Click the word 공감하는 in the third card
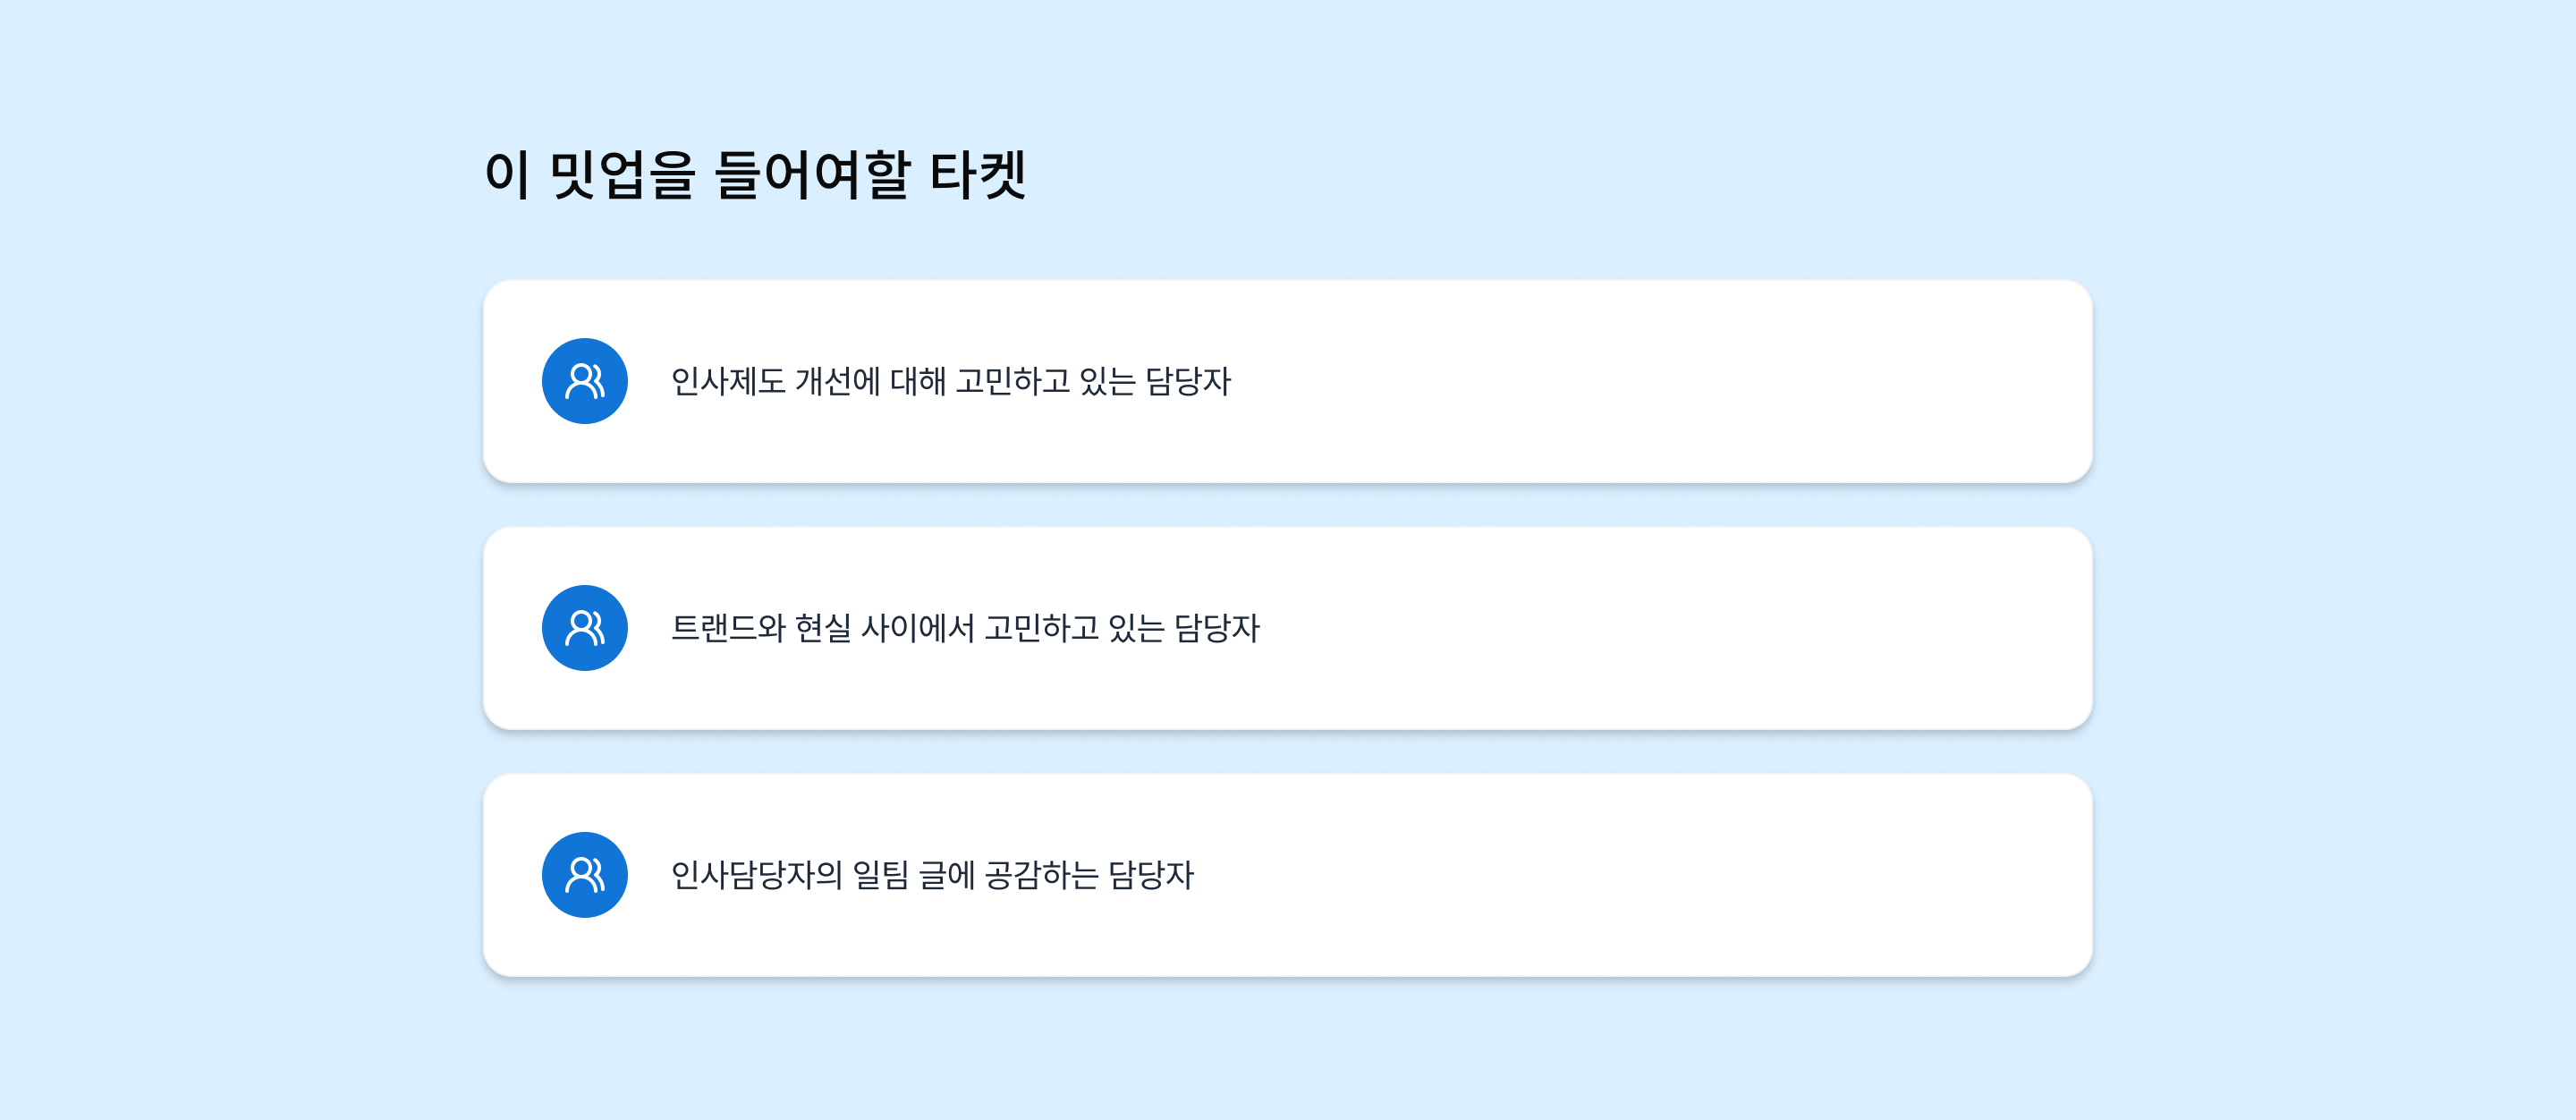Viewport: 2576px width, 1120px height. pos(1042,875)
